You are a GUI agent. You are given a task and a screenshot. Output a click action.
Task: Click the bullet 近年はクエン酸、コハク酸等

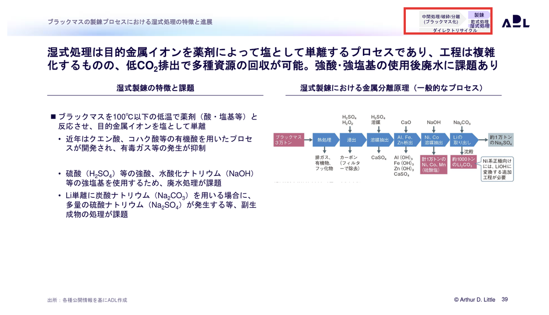click(x=155, y=144)
